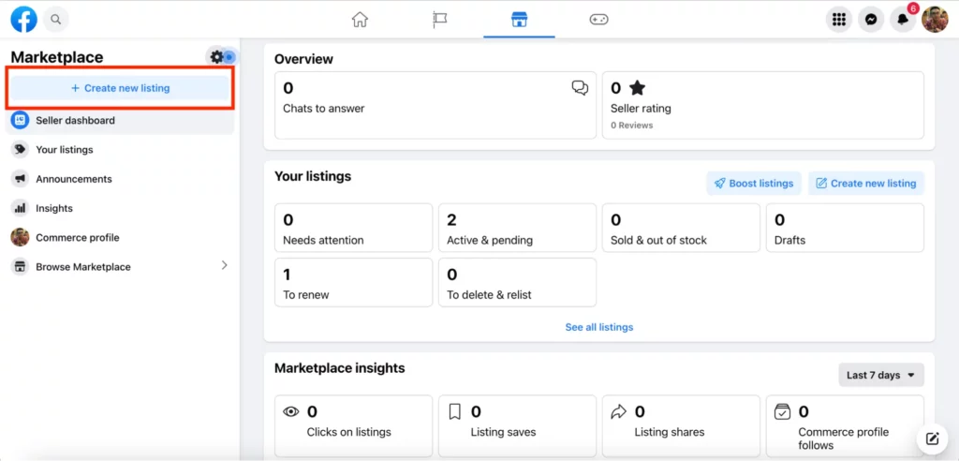Open the To renew card
This screenshot has width=959, height=461.
pyautogui.click(x=353, y=282)
